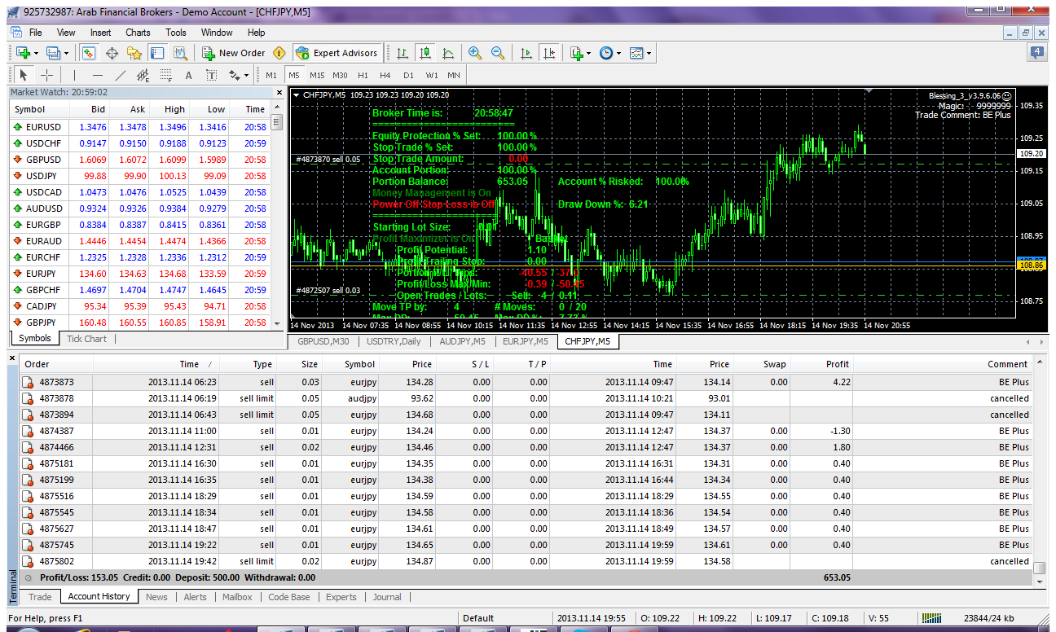Open the MetaEditor yellow diamond icon
Viewport: 1056px width, 632px height.
279,53
